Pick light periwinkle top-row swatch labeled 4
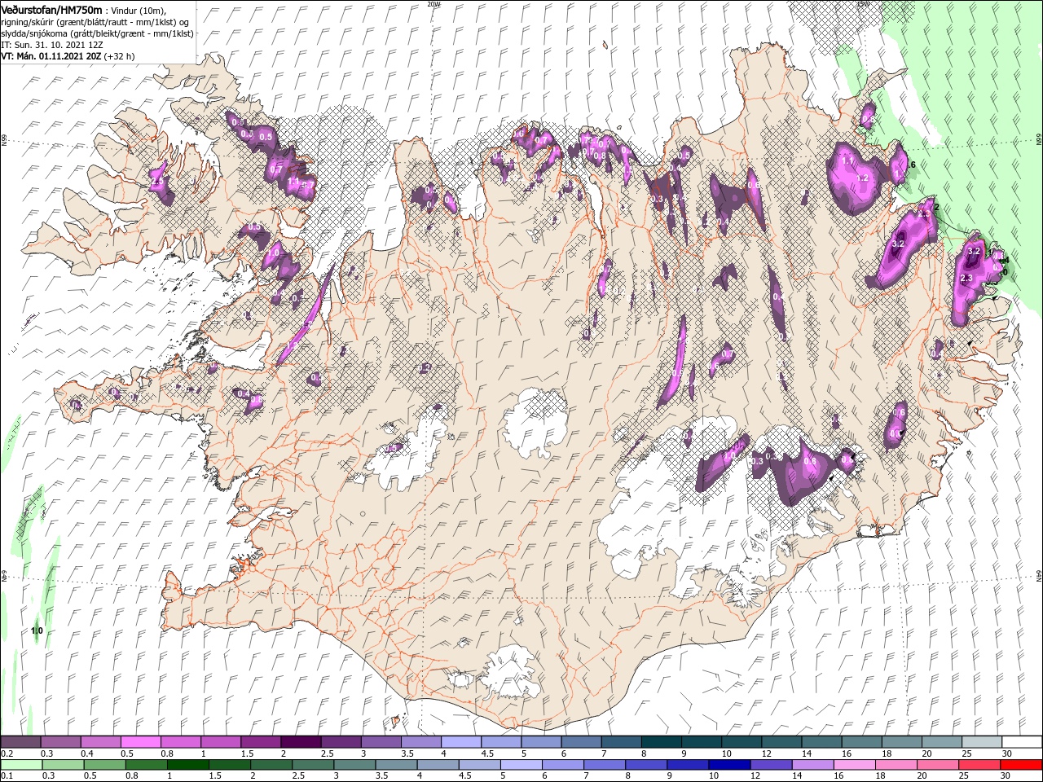 460,742
